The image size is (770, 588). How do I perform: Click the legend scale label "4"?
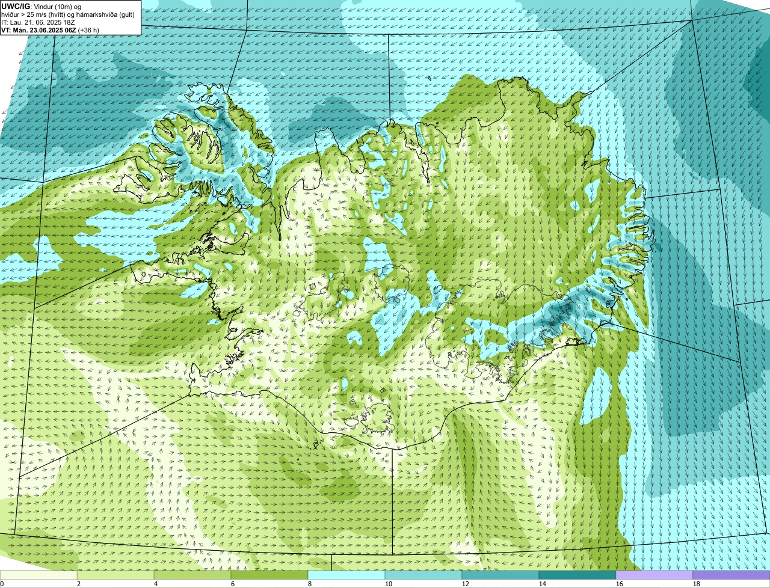pyautogui.click(x=156, y=584)
